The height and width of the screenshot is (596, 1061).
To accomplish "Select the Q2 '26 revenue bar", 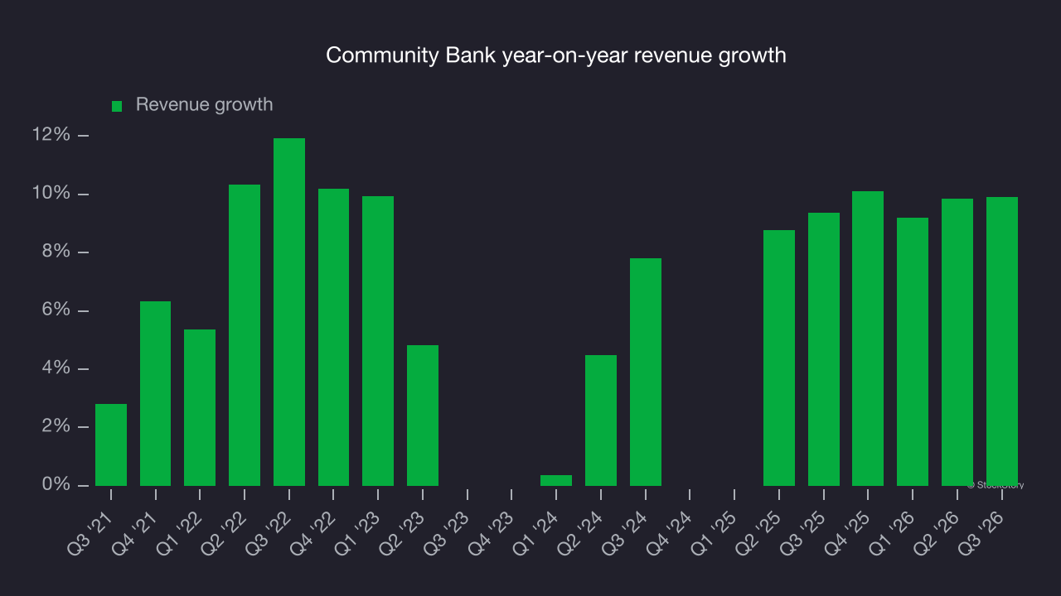I will [x=957, y=342].
